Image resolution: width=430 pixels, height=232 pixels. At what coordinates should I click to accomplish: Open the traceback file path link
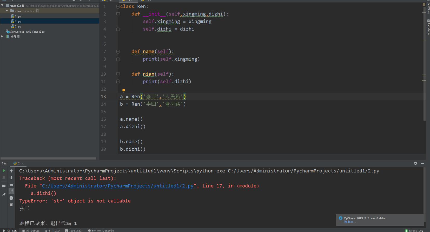(x=117, y=186)
